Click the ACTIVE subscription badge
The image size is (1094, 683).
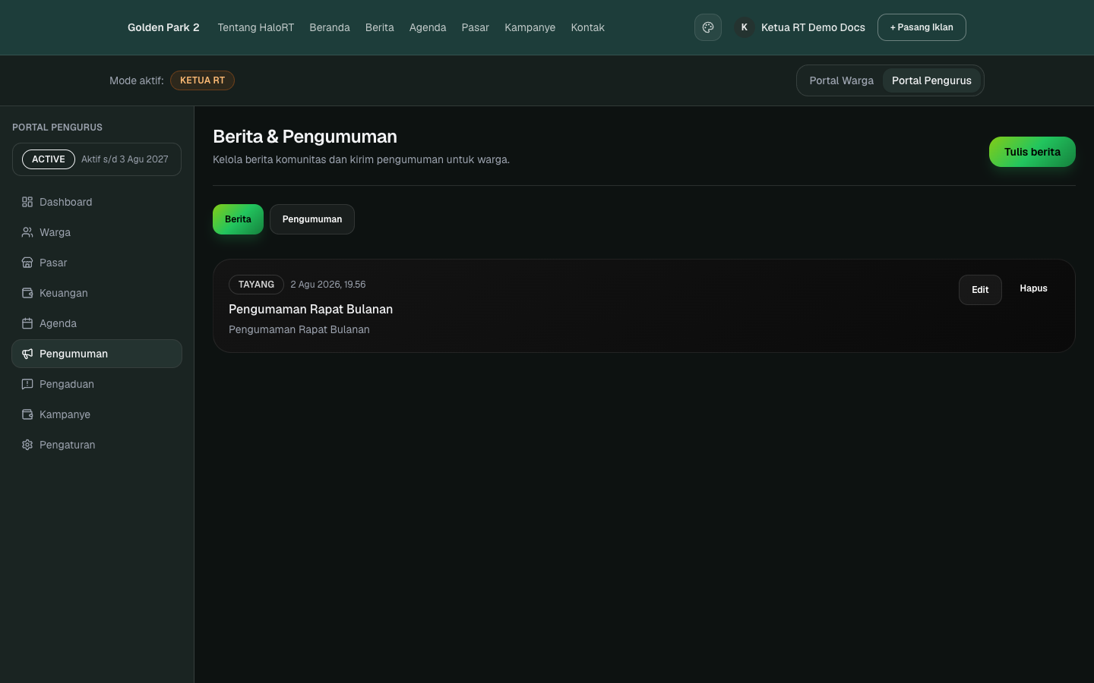click(49, 159)
